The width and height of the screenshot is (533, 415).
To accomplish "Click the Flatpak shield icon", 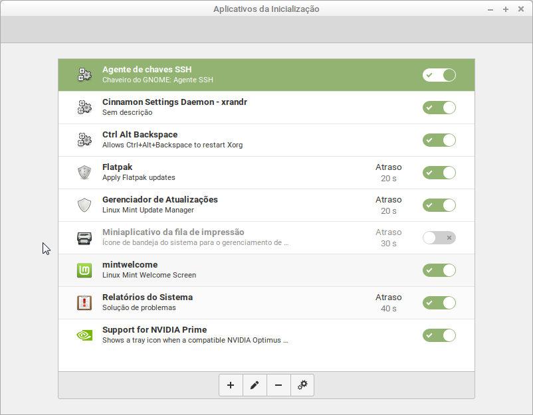I will (x=84, y=173).
